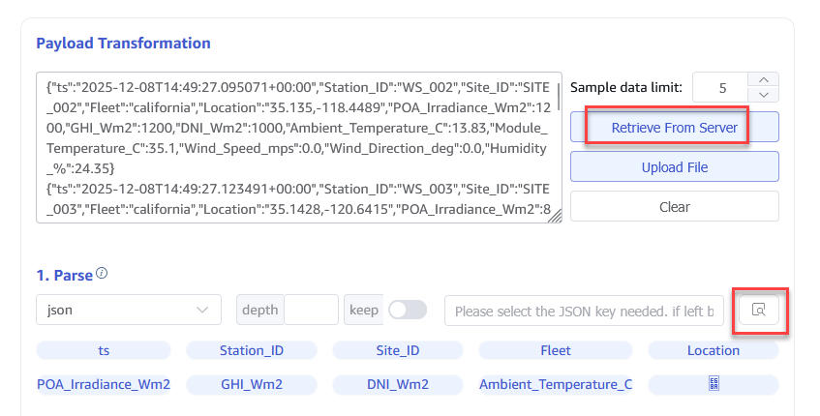Viewport: 820px width, 416px height.
Task: Select the Station_ID key tag
Action: (251, 350)
